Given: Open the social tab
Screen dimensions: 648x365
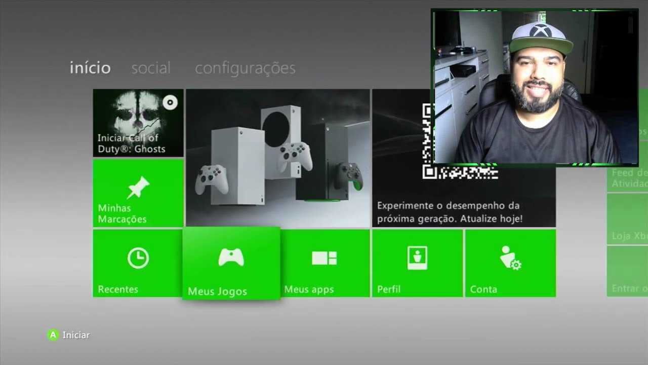Looking at the screenshot, I should [151, 68].
